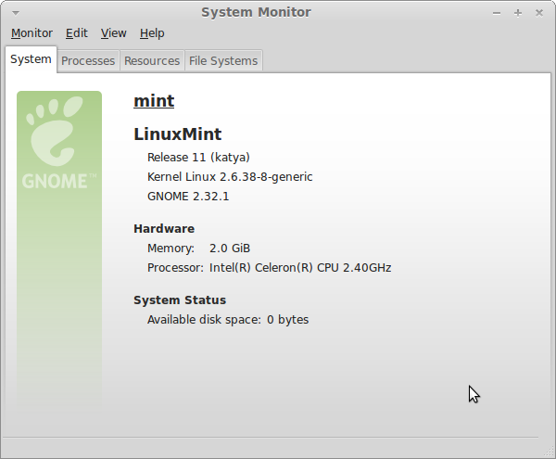Switch to the Processes tab
Screen dimensions: 556x459
[88, 60]
